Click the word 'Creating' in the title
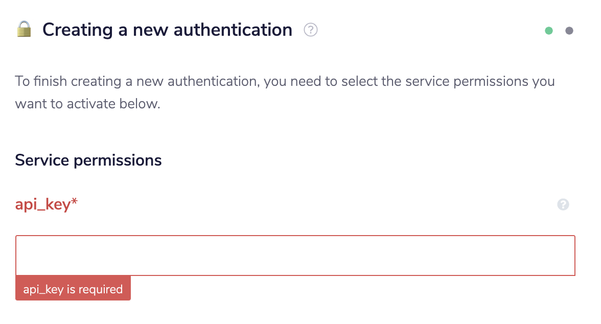 (x=77, y=30)
